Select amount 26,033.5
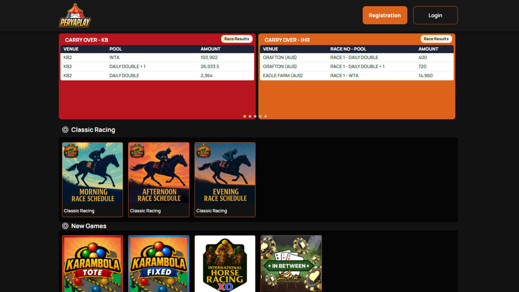The height and width of the screenshot is (292, 519). tap(210, 67)
